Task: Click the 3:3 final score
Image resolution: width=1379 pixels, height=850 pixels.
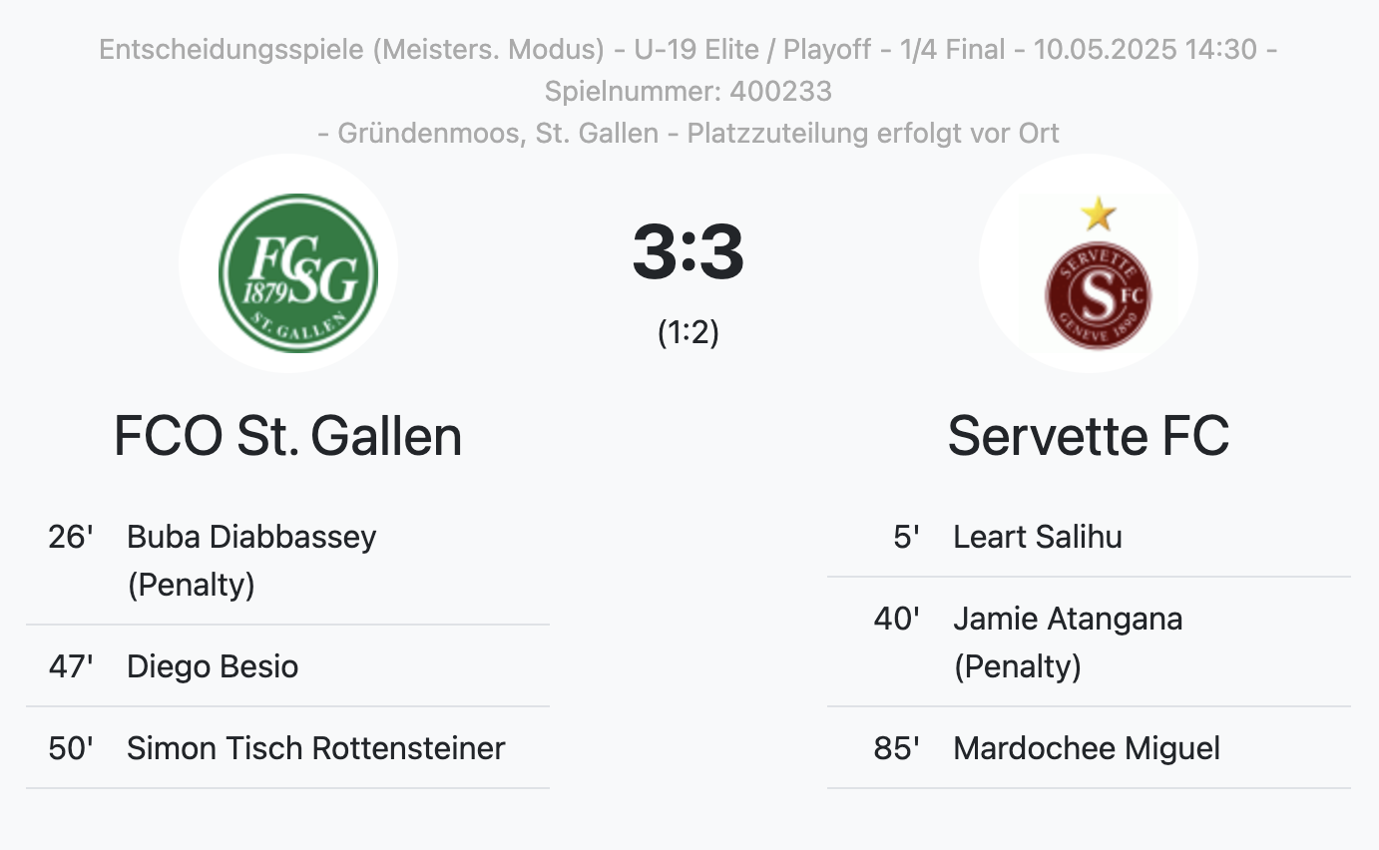Action: click(x=689, y=252)
